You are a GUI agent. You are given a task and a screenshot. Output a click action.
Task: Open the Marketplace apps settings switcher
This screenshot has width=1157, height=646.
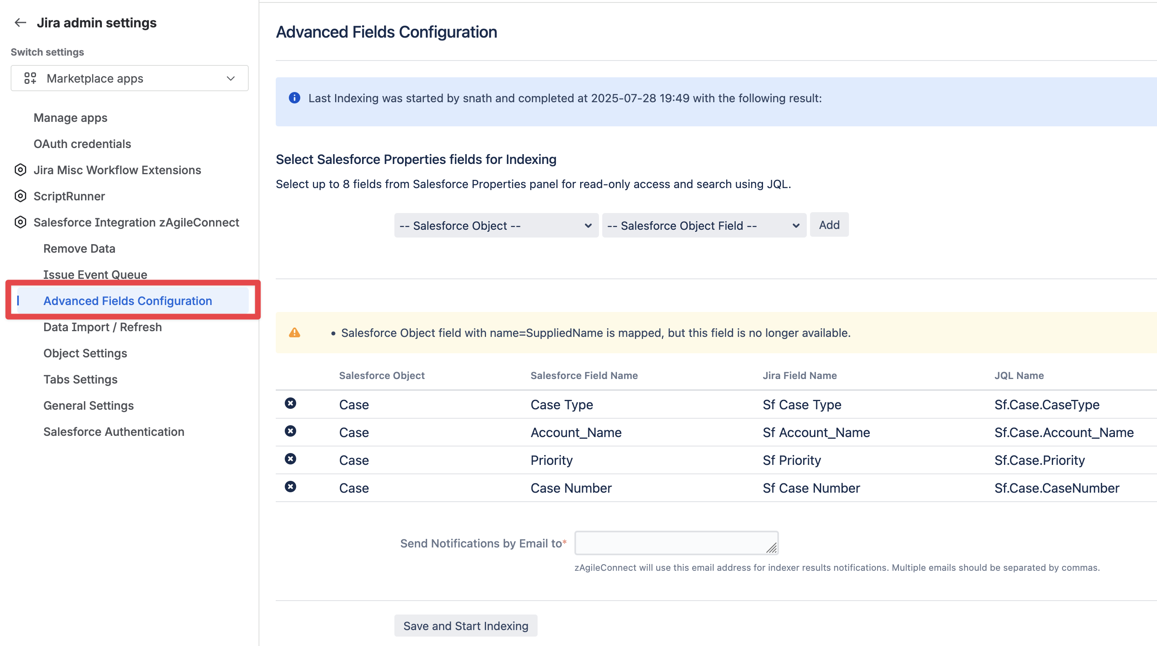click(129, 78)
